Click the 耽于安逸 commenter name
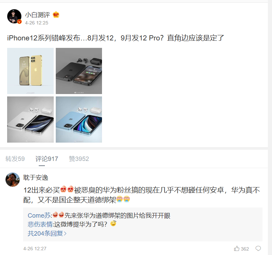 coord(36,178)
